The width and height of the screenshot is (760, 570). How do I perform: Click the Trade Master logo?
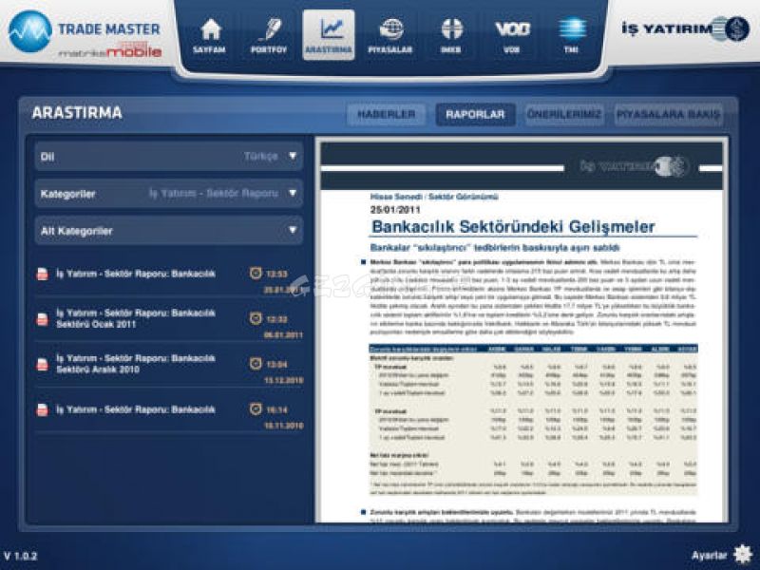tap(85, 33)
